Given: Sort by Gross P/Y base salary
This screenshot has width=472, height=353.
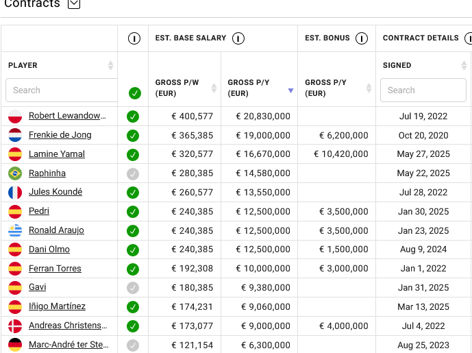Looking at the screenshot, I should pyautogui.click(x=290, y=90).
